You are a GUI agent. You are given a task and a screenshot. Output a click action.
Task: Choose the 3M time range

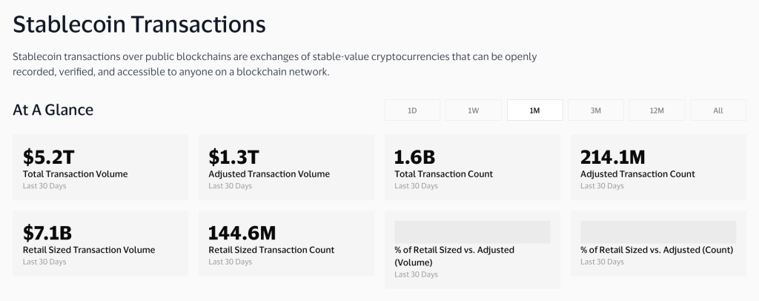[595, 110]
